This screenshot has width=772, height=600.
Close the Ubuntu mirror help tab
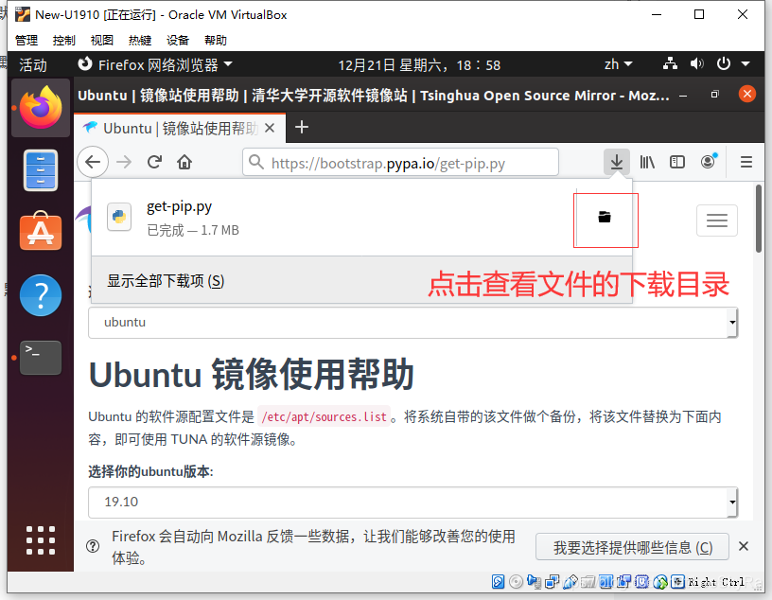pos(270,128)
